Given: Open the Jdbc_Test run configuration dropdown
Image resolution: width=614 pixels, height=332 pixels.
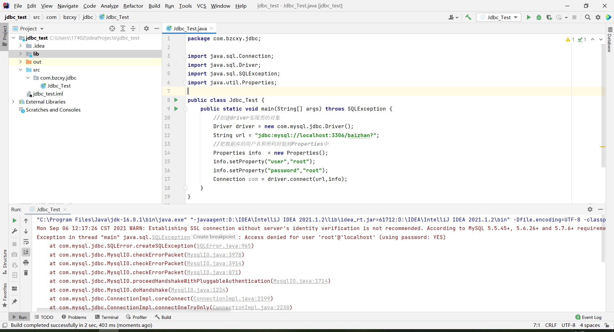Looking at the screenshot, I should [x=499, y=17].
